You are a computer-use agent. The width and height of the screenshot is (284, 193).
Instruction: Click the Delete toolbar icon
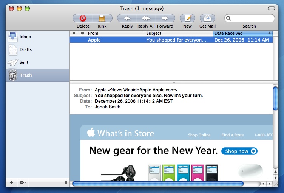pyautogui.click(x=83, y=18)
